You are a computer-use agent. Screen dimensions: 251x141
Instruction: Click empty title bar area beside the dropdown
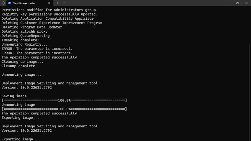point(139,3)
